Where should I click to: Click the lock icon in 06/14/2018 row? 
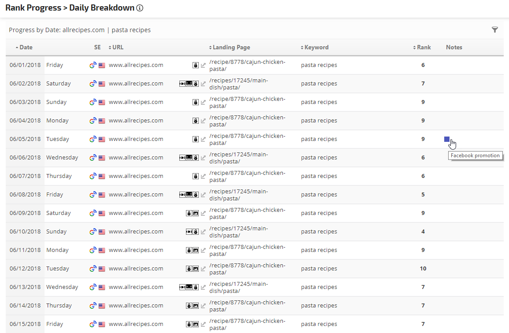pos(189,306)
